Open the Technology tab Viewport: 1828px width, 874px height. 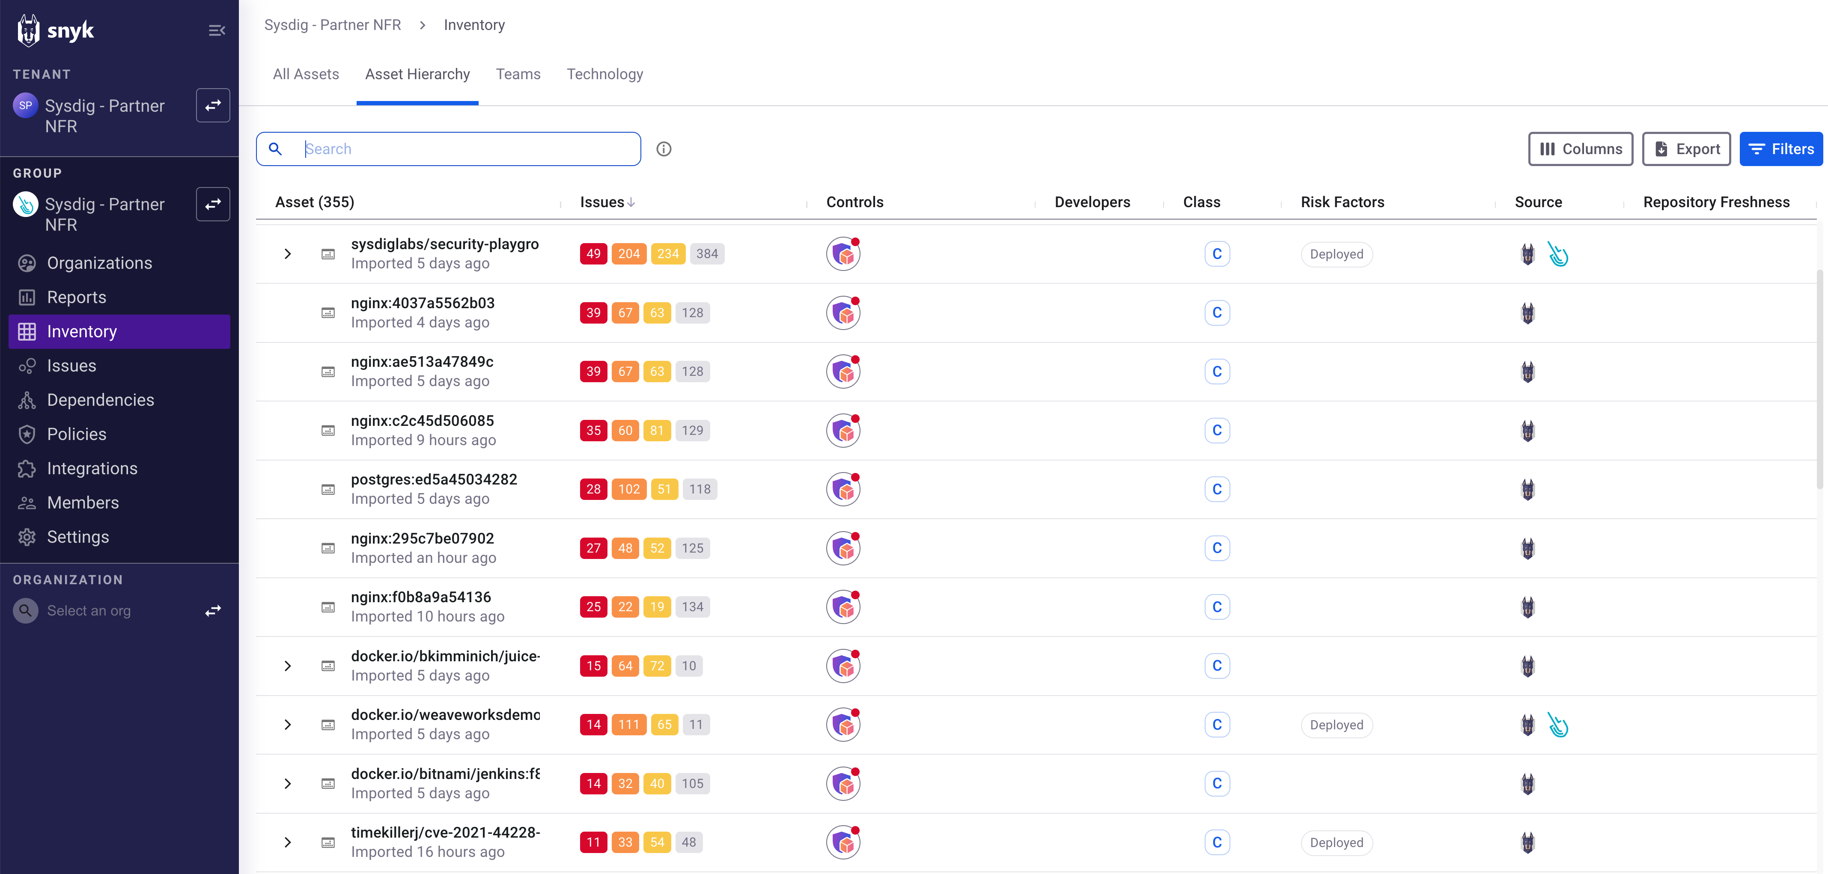604,74
